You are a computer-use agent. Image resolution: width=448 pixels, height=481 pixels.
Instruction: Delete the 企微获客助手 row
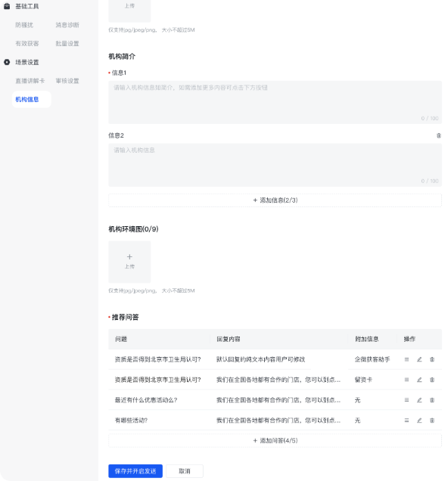(x=432, y=359)
